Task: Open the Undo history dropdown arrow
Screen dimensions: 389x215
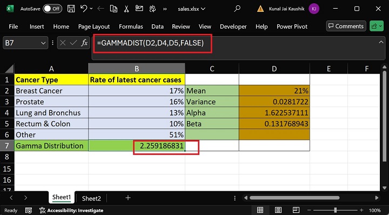Action: [x=91, y=9]
